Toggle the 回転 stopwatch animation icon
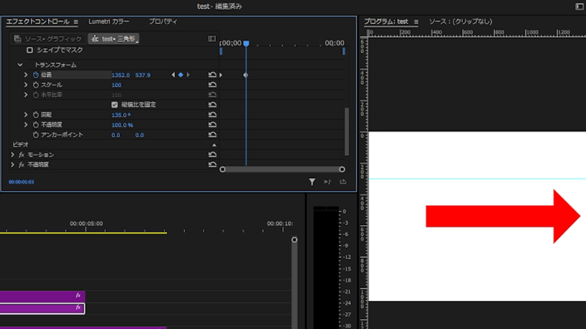This screenshot has height=329, width=586. [36, 115]
